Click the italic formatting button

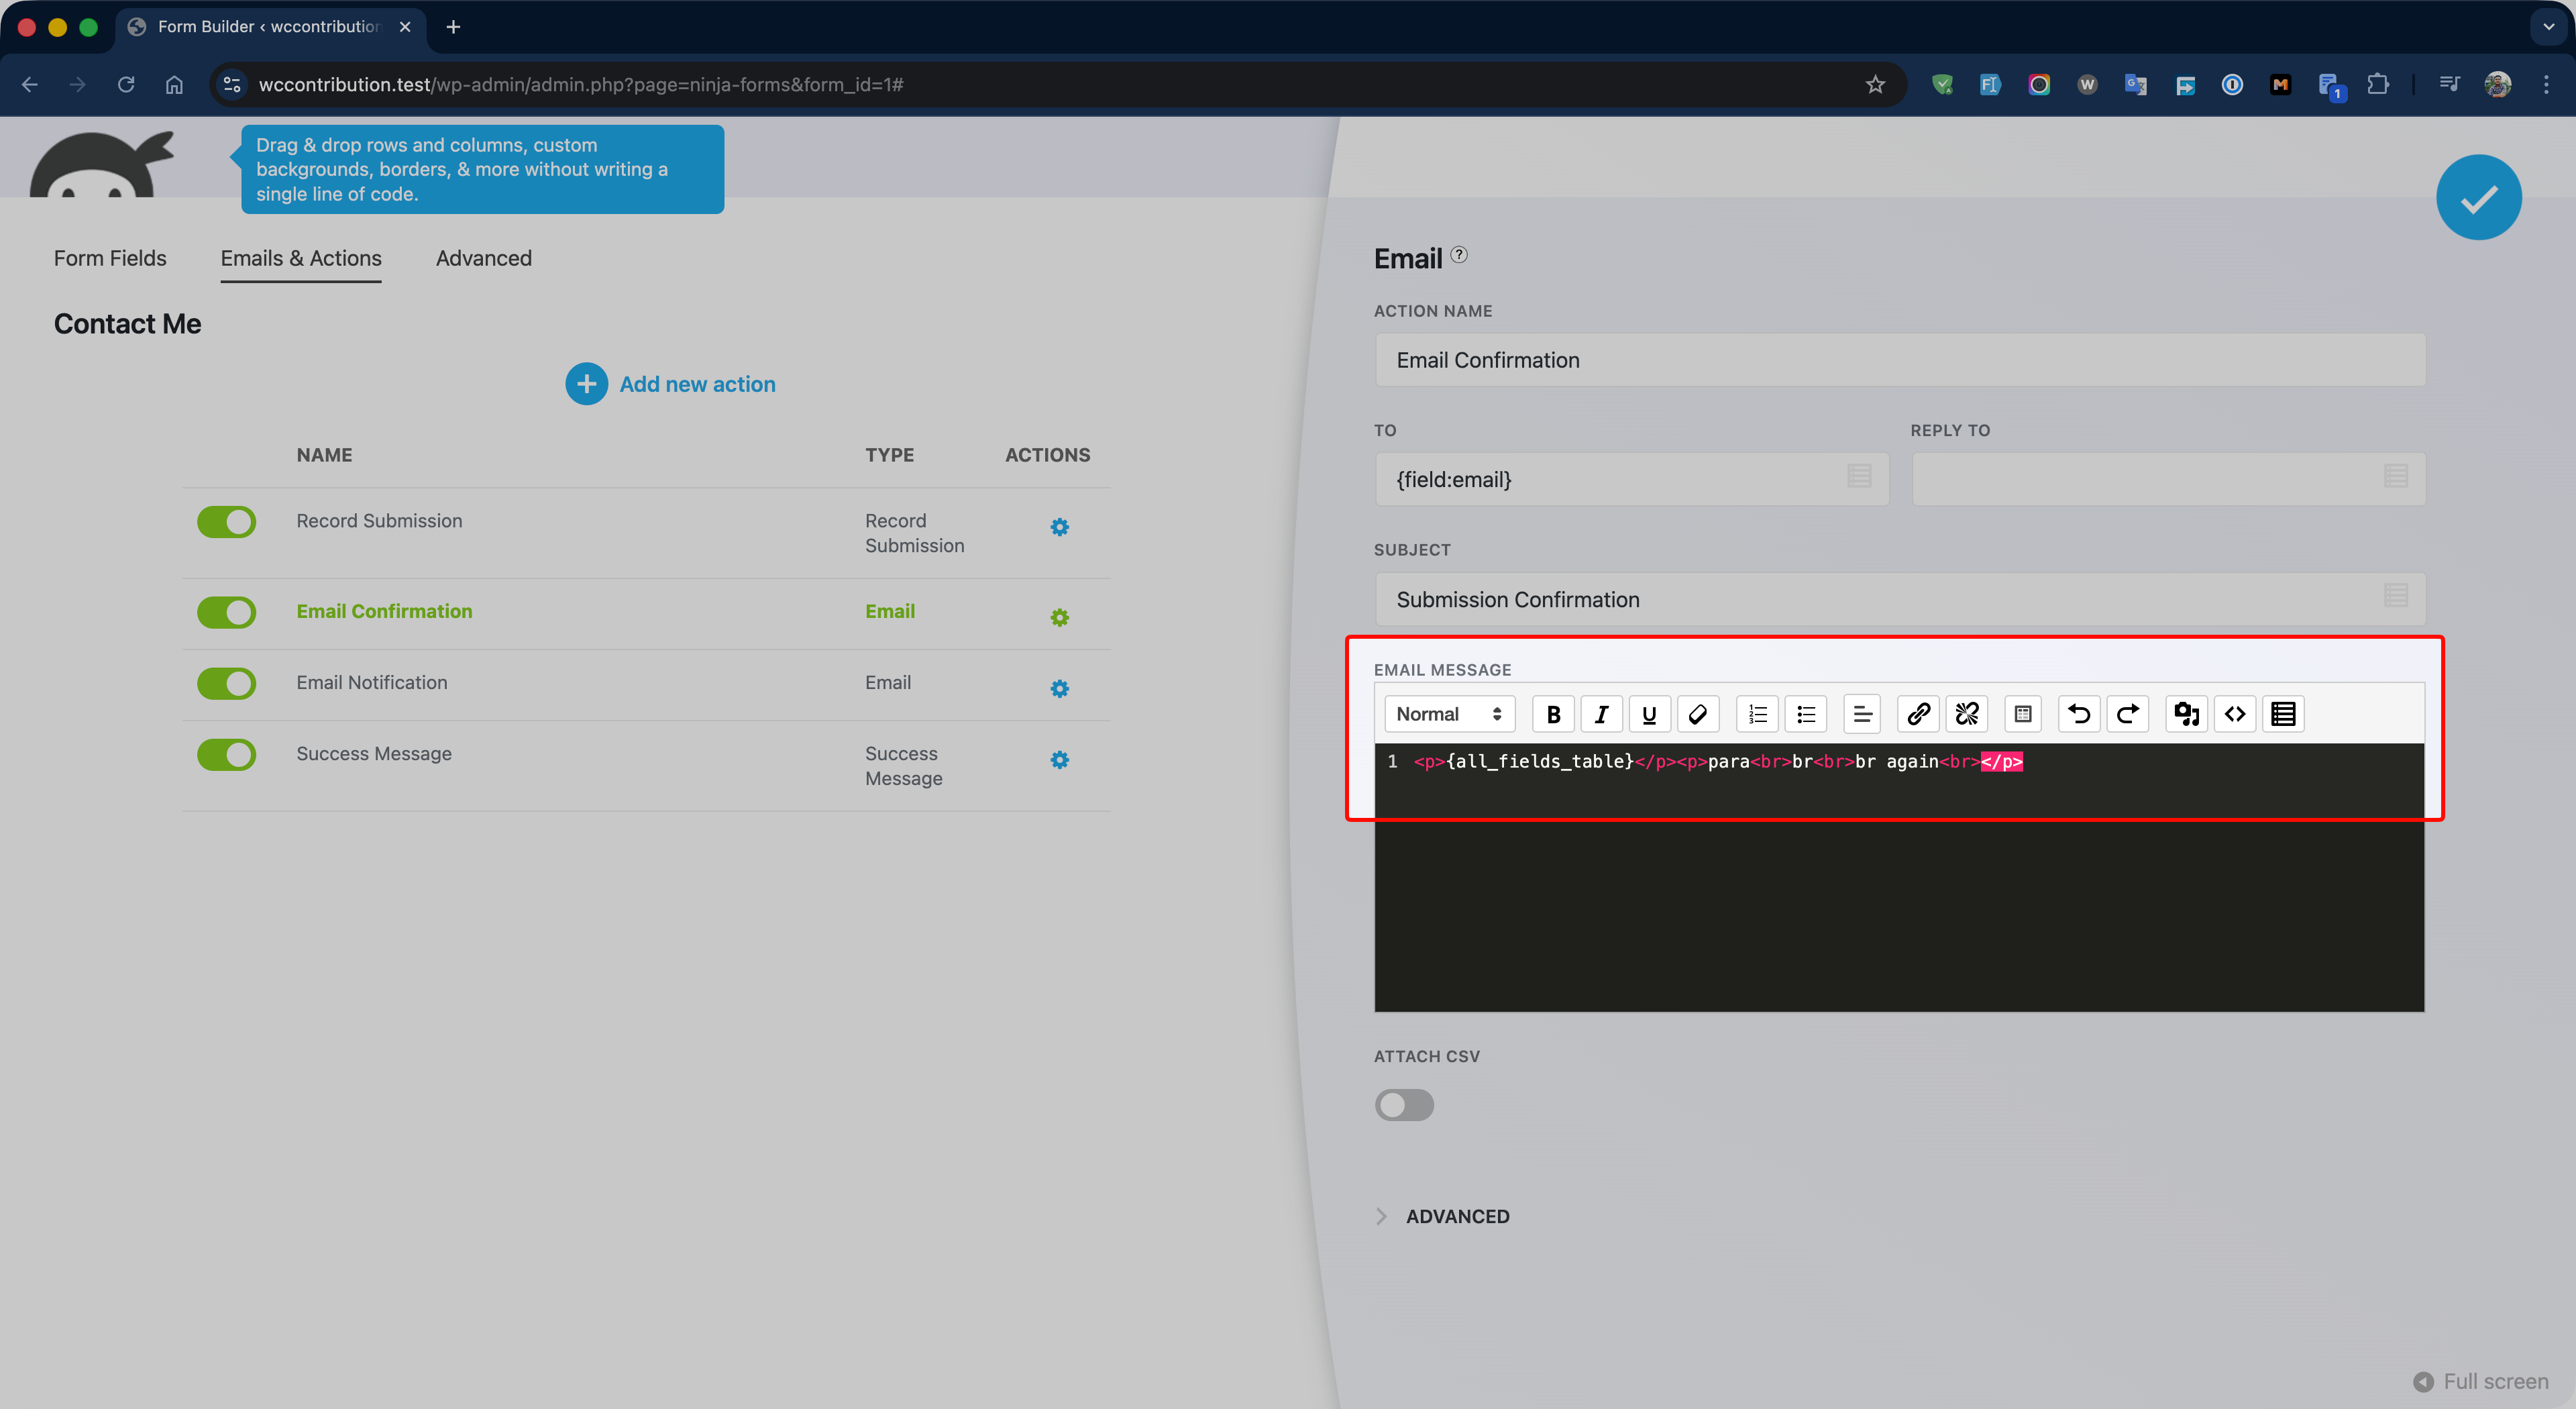[1601, 714]
